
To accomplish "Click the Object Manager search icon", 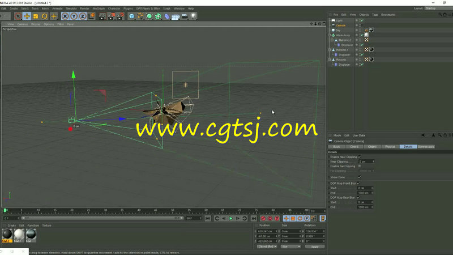I will pyautogui.click(x=441, y=15).
